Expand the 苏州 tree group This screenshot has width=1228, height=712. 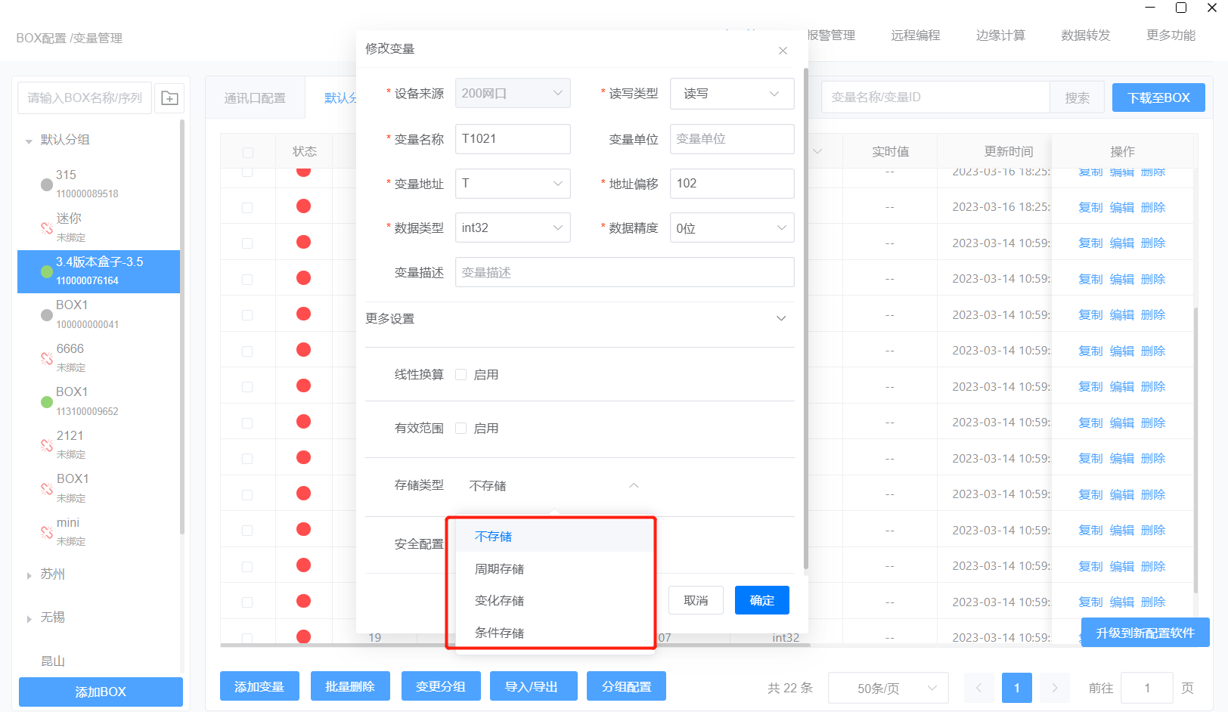coord(29,575)
